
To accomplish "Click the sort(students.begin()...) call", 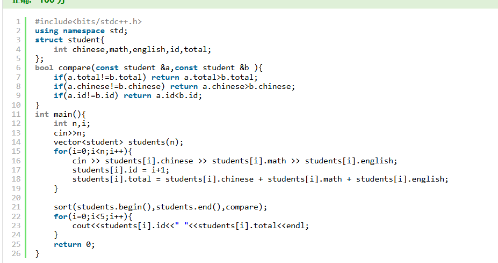I will tap(160, 207).
